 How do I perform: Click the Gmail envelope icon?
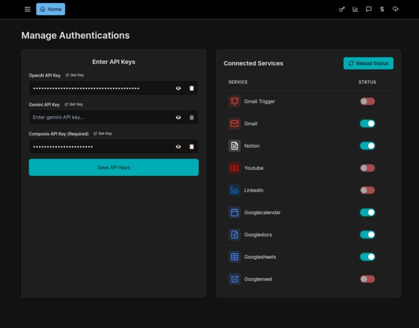tap(234, 124)
